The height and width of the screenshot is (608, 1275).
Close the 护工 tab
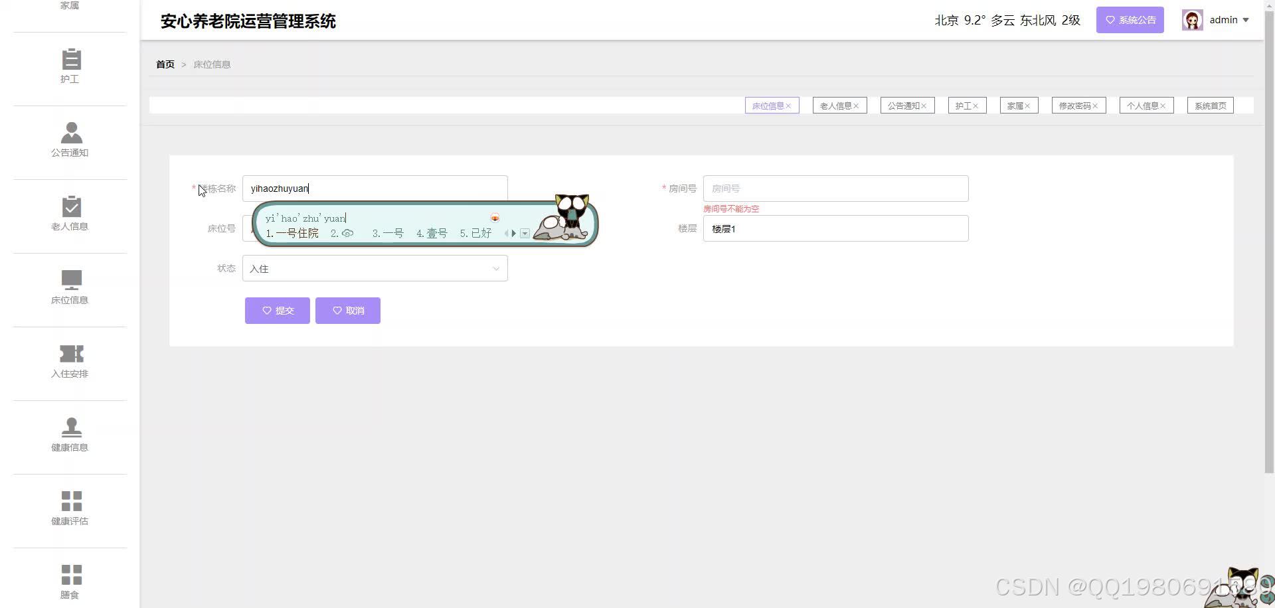click(x=976, y=106)
